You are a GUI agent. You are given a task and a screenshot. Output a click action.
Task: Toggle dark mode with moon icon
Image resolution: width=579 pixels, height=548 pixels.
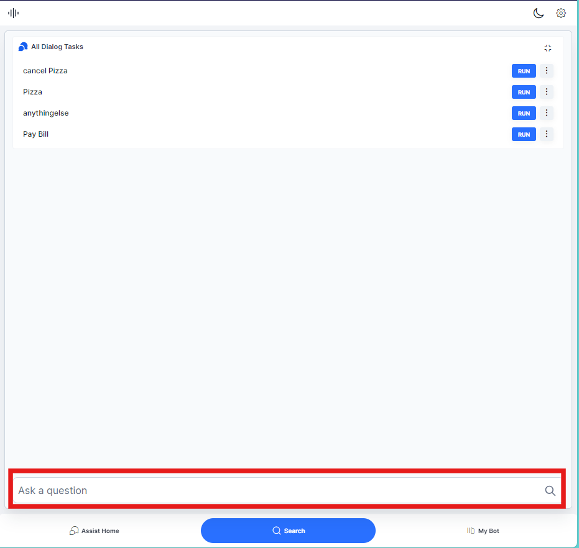[x=539, y=13]
